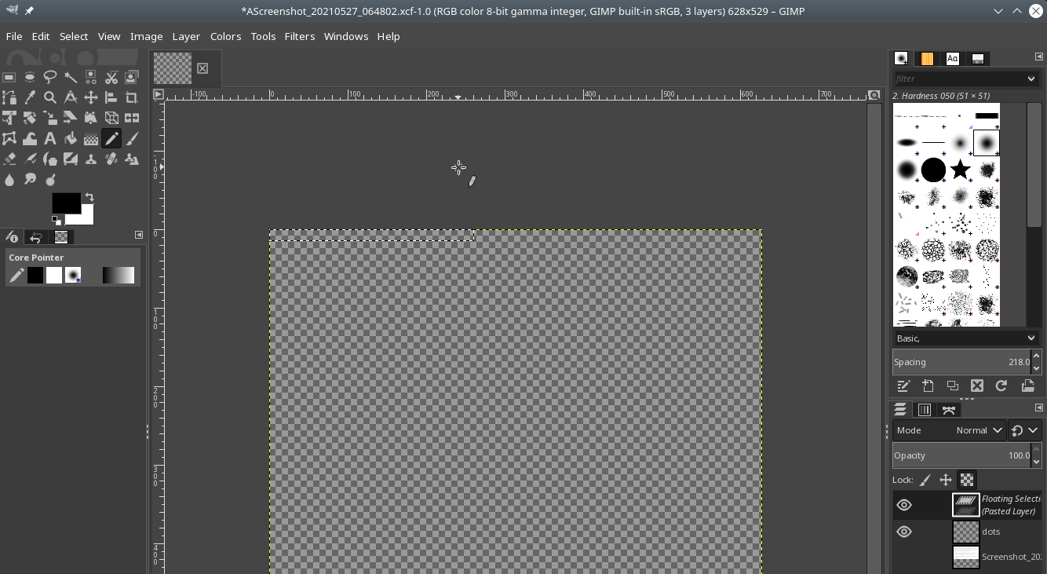Switch to the Undo History tab
The height and width of the screenshot is (574, 1047).
click(35, 237)
